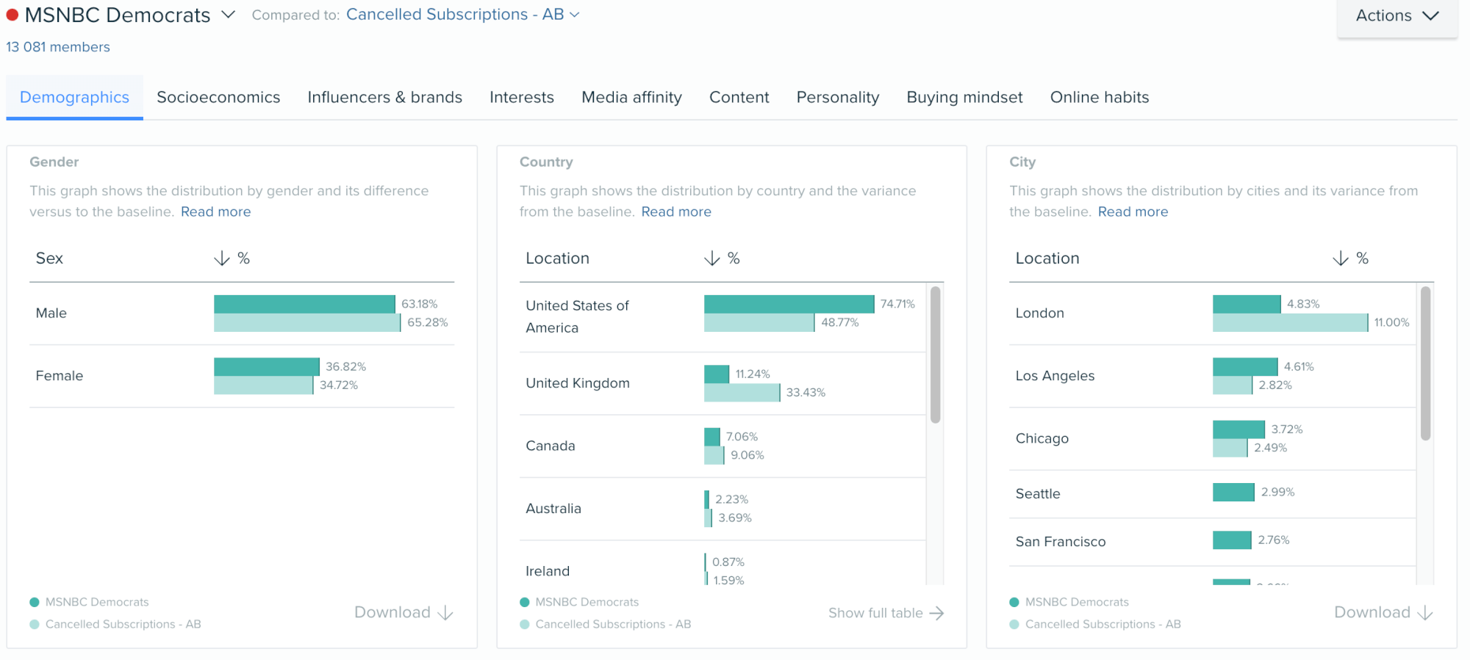Click the dark teal United States bar
Viewport: 1470px width, 660px height.
coord(789,304)
